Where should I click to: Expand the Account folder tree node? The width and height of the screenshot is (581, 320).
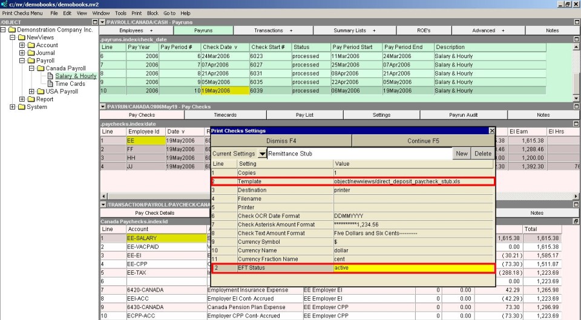pyautogui.click(x=22, y=45)
